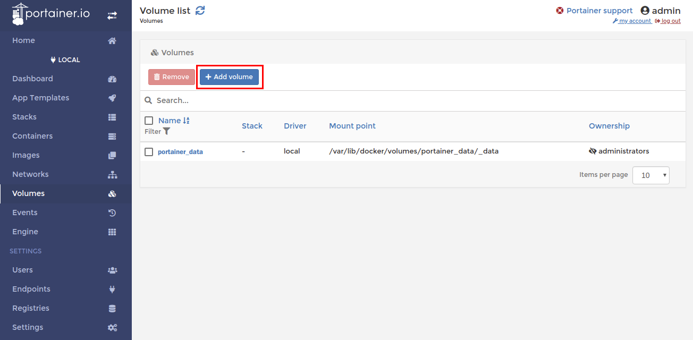Screen dimensions: 693x340
Task: Click the Events history icon
Action: coord(112,213)
